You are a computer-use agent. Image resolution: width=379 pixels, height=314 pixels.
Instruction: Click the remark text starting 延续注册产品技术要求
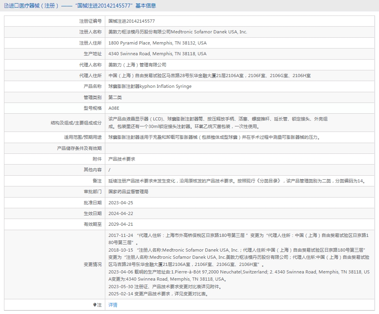coord(238,181)
